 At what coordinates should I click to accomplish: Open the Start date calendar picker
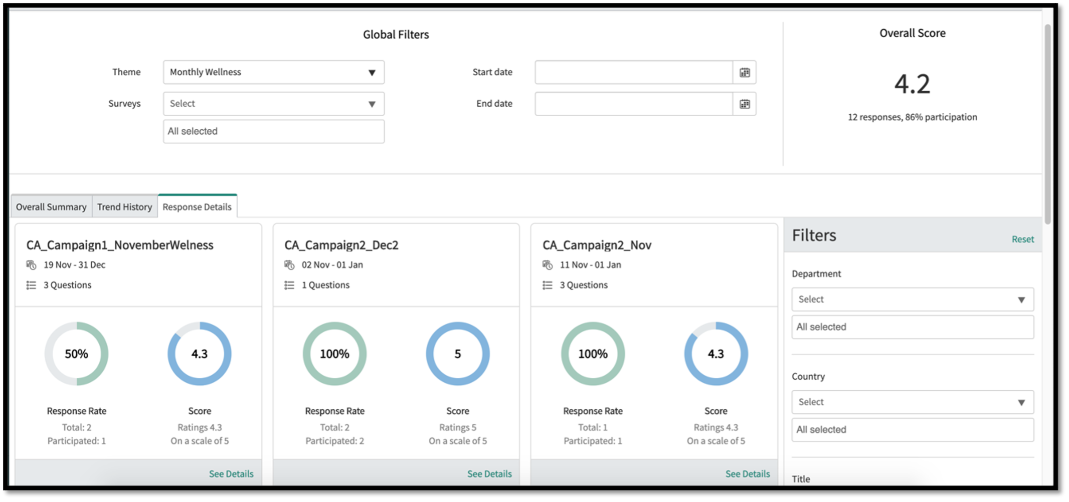[x=745, y=72]
